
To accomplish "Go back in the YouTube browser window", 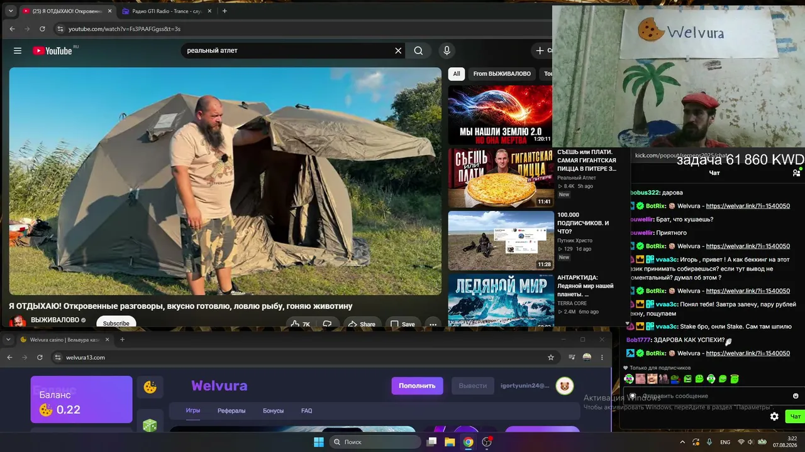I will click(x=12, y=29).
